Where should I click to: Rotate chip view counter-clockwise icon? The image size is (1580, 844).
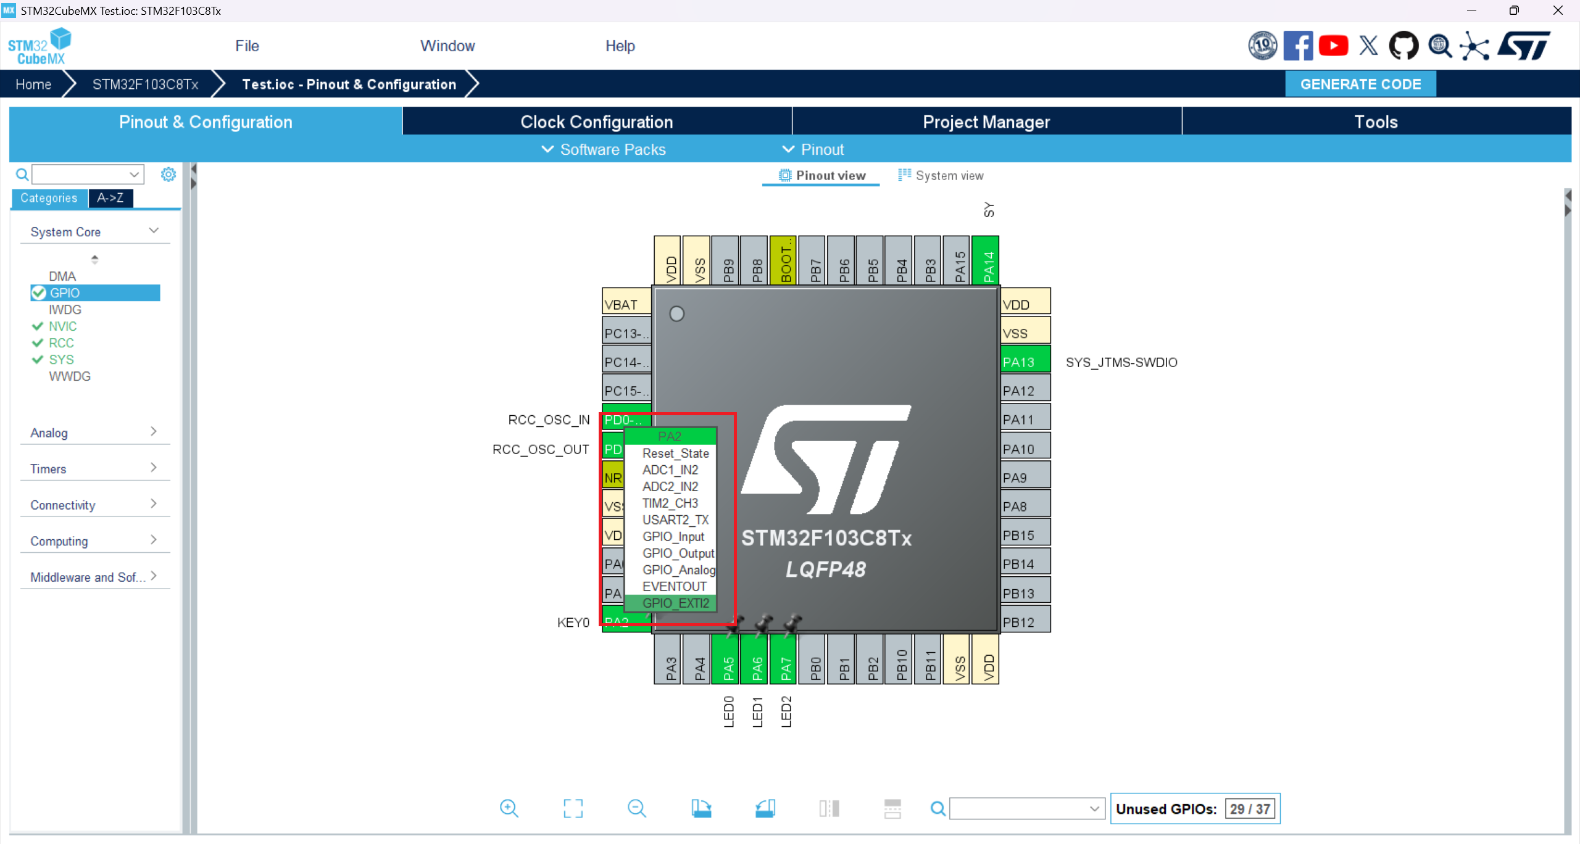[x=765, y=808]
